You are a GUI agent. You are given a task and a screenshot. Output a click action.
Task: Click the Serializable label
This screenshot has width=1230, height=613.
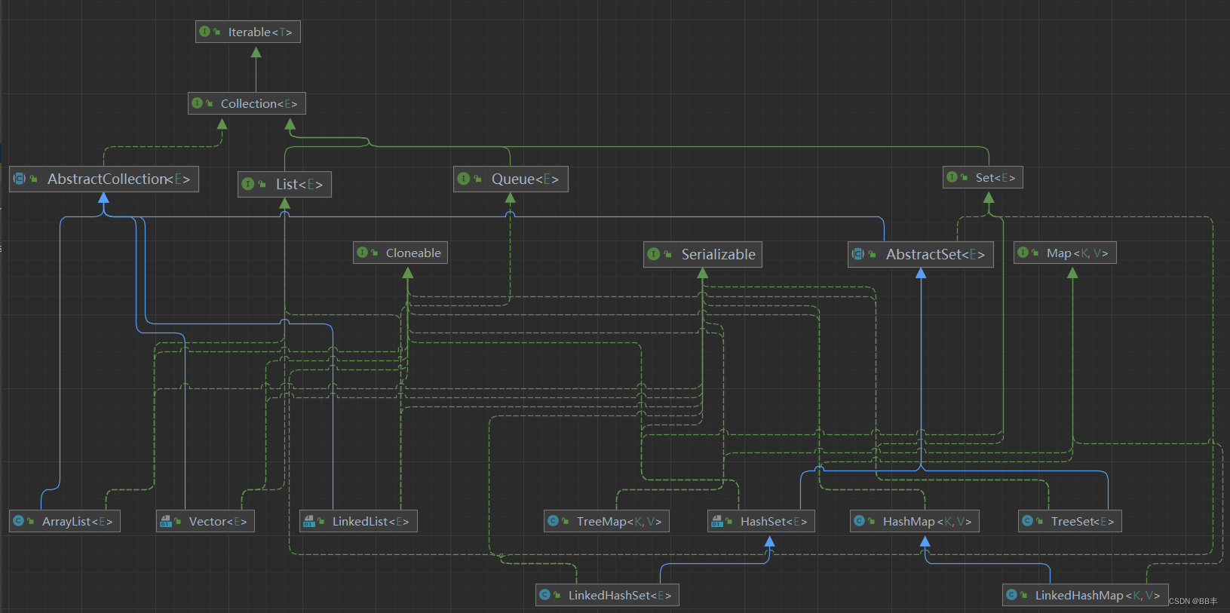(718, 254)
